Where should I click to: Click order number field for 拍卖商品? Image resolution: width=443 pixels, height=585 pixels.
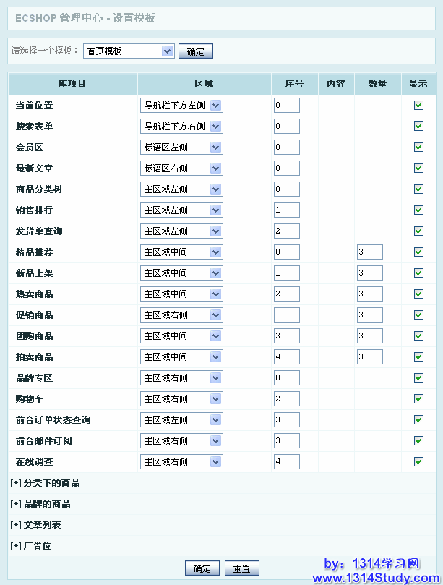coord(286,357)
